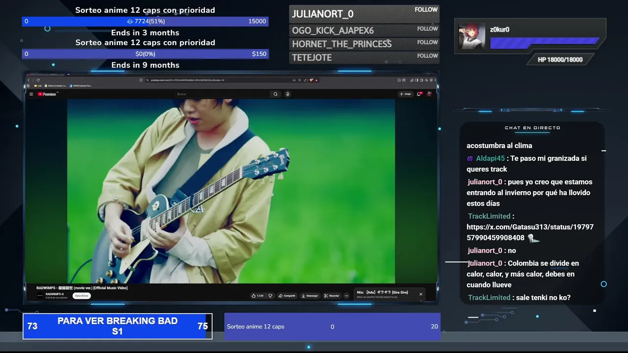Click the Aldapi45 chat badge icon
Image resolution: width=628 pixels, height=353 pixels.
tap(470, 158)
